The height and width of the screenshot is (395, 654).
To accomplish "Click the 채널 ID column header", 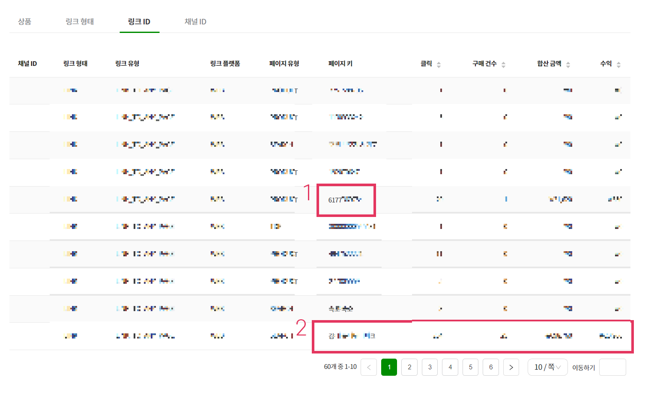I will click(x=27, y=63).
